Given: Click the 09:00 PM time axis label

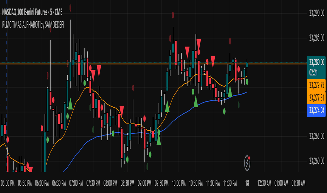Looking at the screenshot, I should (145, 183).
